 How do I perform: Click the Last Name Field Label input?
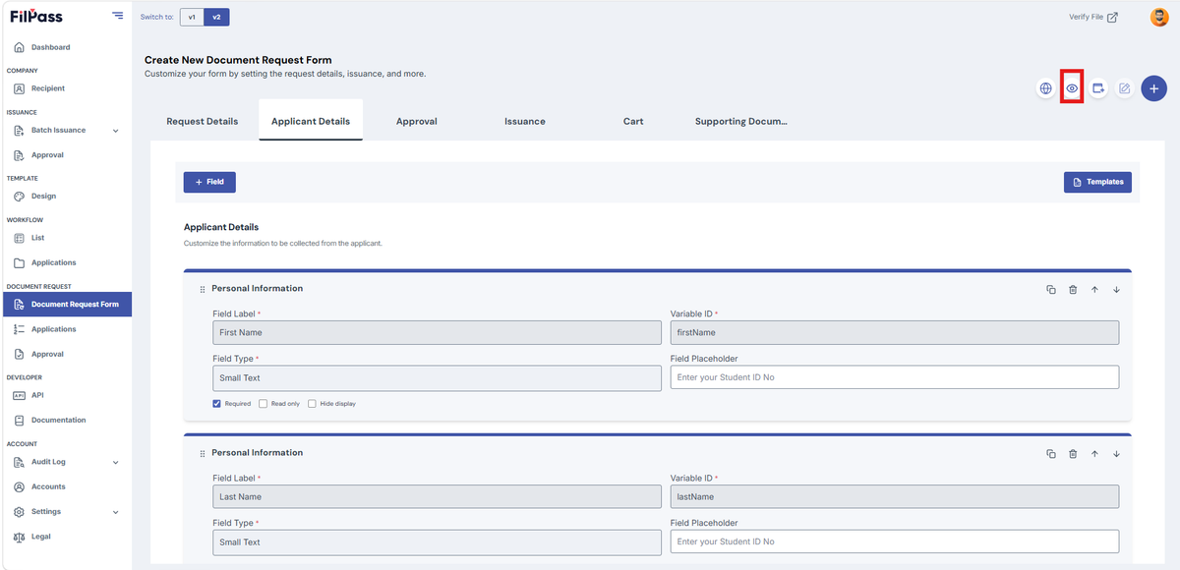click(x=437, y=496)
